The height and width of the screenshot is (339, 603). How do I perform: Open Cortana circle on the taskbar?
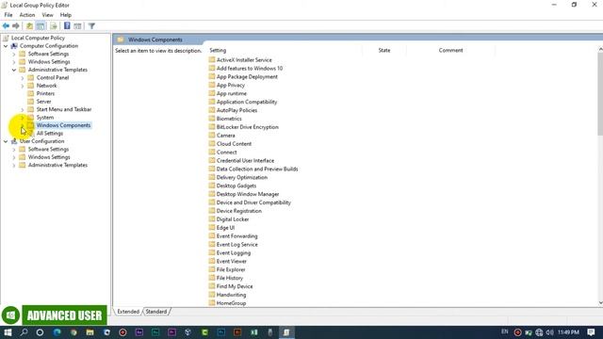(x=40, y=332)
